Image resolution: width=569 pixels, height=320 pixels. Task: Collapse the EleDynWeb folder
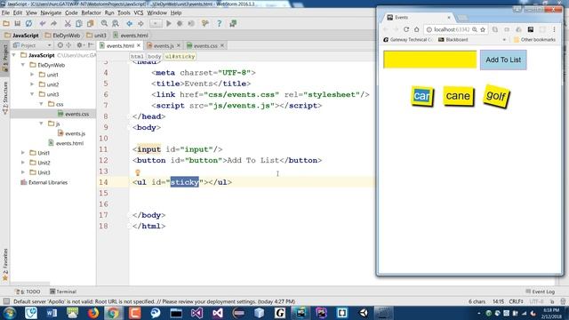(x=23, y=65)
